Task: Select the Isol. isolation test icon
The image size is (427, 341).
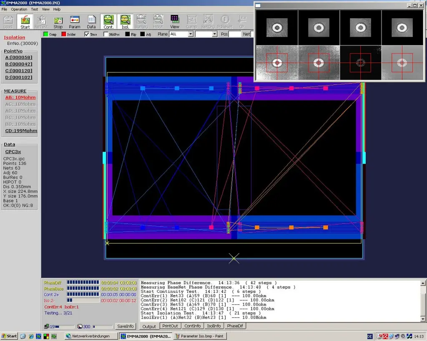Action: pyautogui.click(x=125, y=22)
